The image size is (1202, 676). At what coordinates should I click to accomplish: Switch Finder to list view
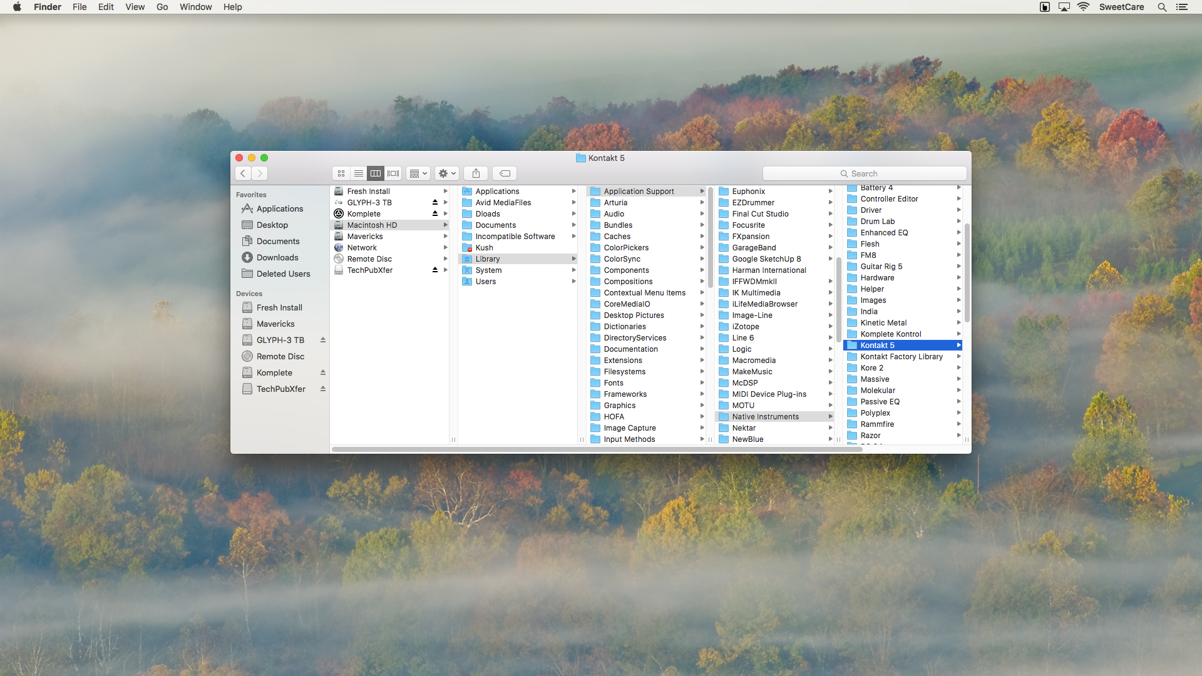click(x=359, y=173)
